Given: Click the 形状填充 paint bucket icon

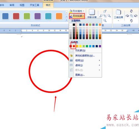Looking at the screenshot, I should [x=71, y=11].
